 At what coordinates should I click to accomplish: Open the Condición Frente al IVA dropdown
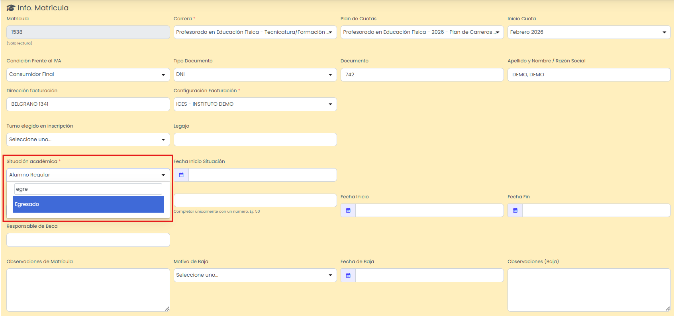click(88, 74)
